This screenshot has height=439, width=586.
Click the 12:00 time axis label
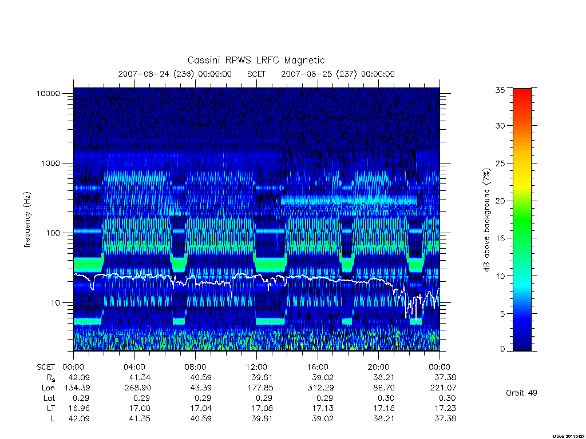click(256, 367)
